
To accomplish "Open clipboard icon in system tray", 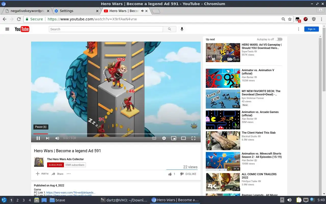I will [299, 200].
